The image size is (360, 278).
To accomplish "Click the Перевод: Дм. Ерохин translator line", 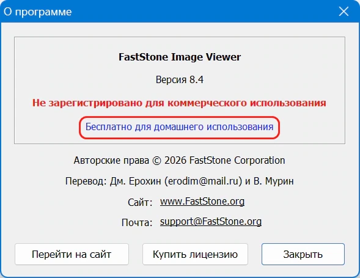I will (x=179, y=181).
